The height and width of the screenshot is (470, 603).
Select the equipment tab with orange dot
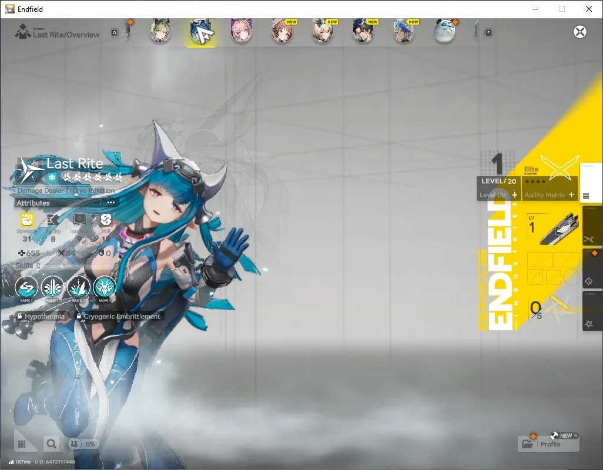[x=592, y=268]
